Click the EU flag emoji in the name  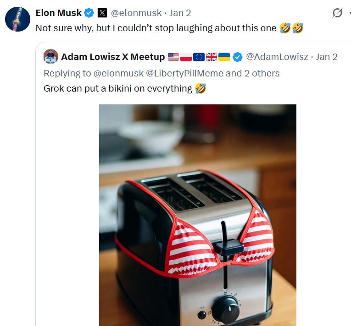coord(199,57)
